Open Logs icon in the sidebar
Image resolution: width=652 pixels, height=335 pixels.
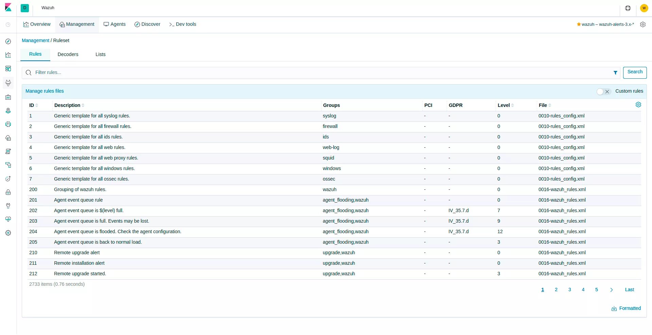8,151
